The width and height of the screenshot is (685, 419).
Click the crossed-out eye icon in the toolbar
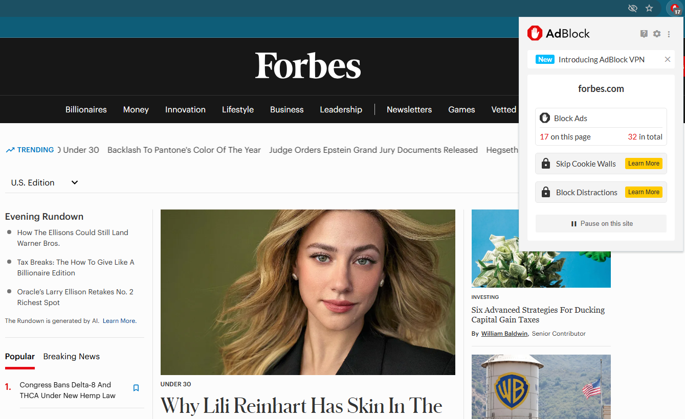click(633, 8)
